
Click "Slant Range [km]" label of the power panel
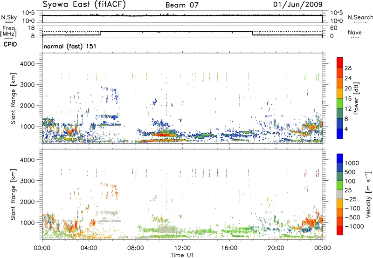[x=13, y=98]
